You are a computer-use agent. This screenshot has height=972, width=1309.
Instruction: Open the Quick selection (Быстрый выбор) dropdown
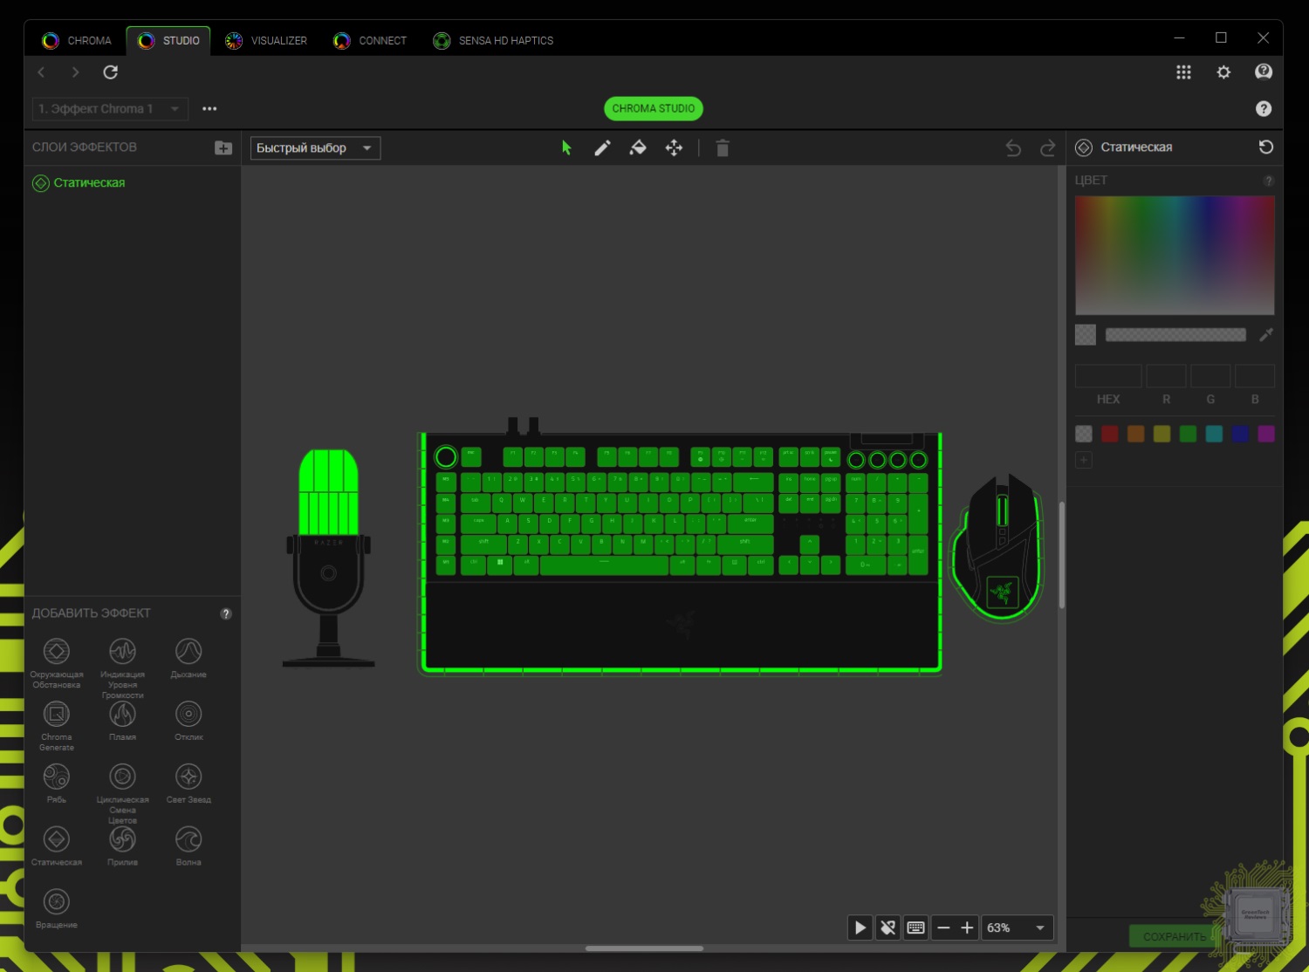[315, 148]
